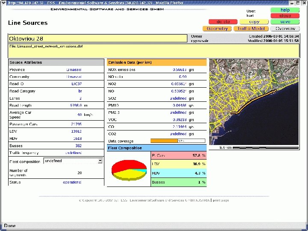This screenshot has width=308, height=231.
Task: Save the line source
Action: pos(285,22)
